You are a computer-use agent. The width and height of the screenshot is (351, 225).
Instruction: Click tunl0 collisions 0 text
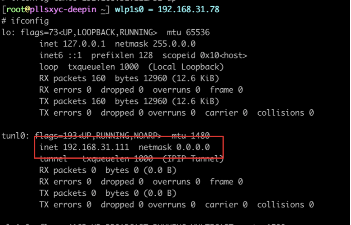[x=285, y=205]
